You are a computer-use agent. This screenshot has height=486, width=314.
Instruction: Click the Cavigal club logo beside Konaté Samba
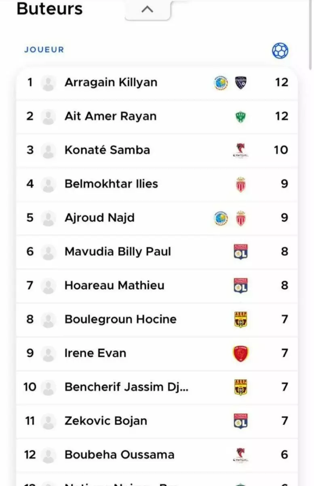click(240, 151)
